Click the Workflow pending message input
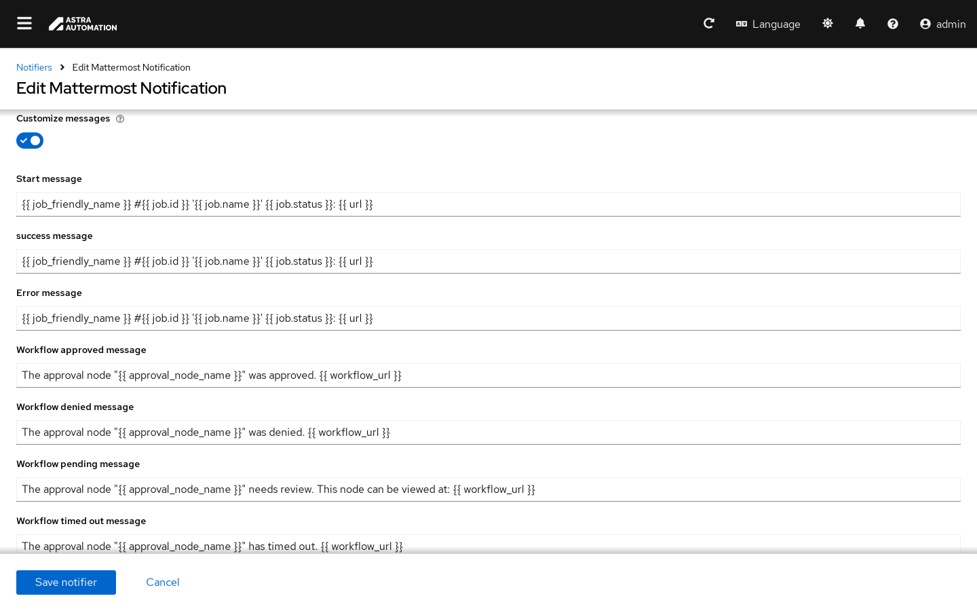Viewport: 977px width, 611px height. [488, 489]
